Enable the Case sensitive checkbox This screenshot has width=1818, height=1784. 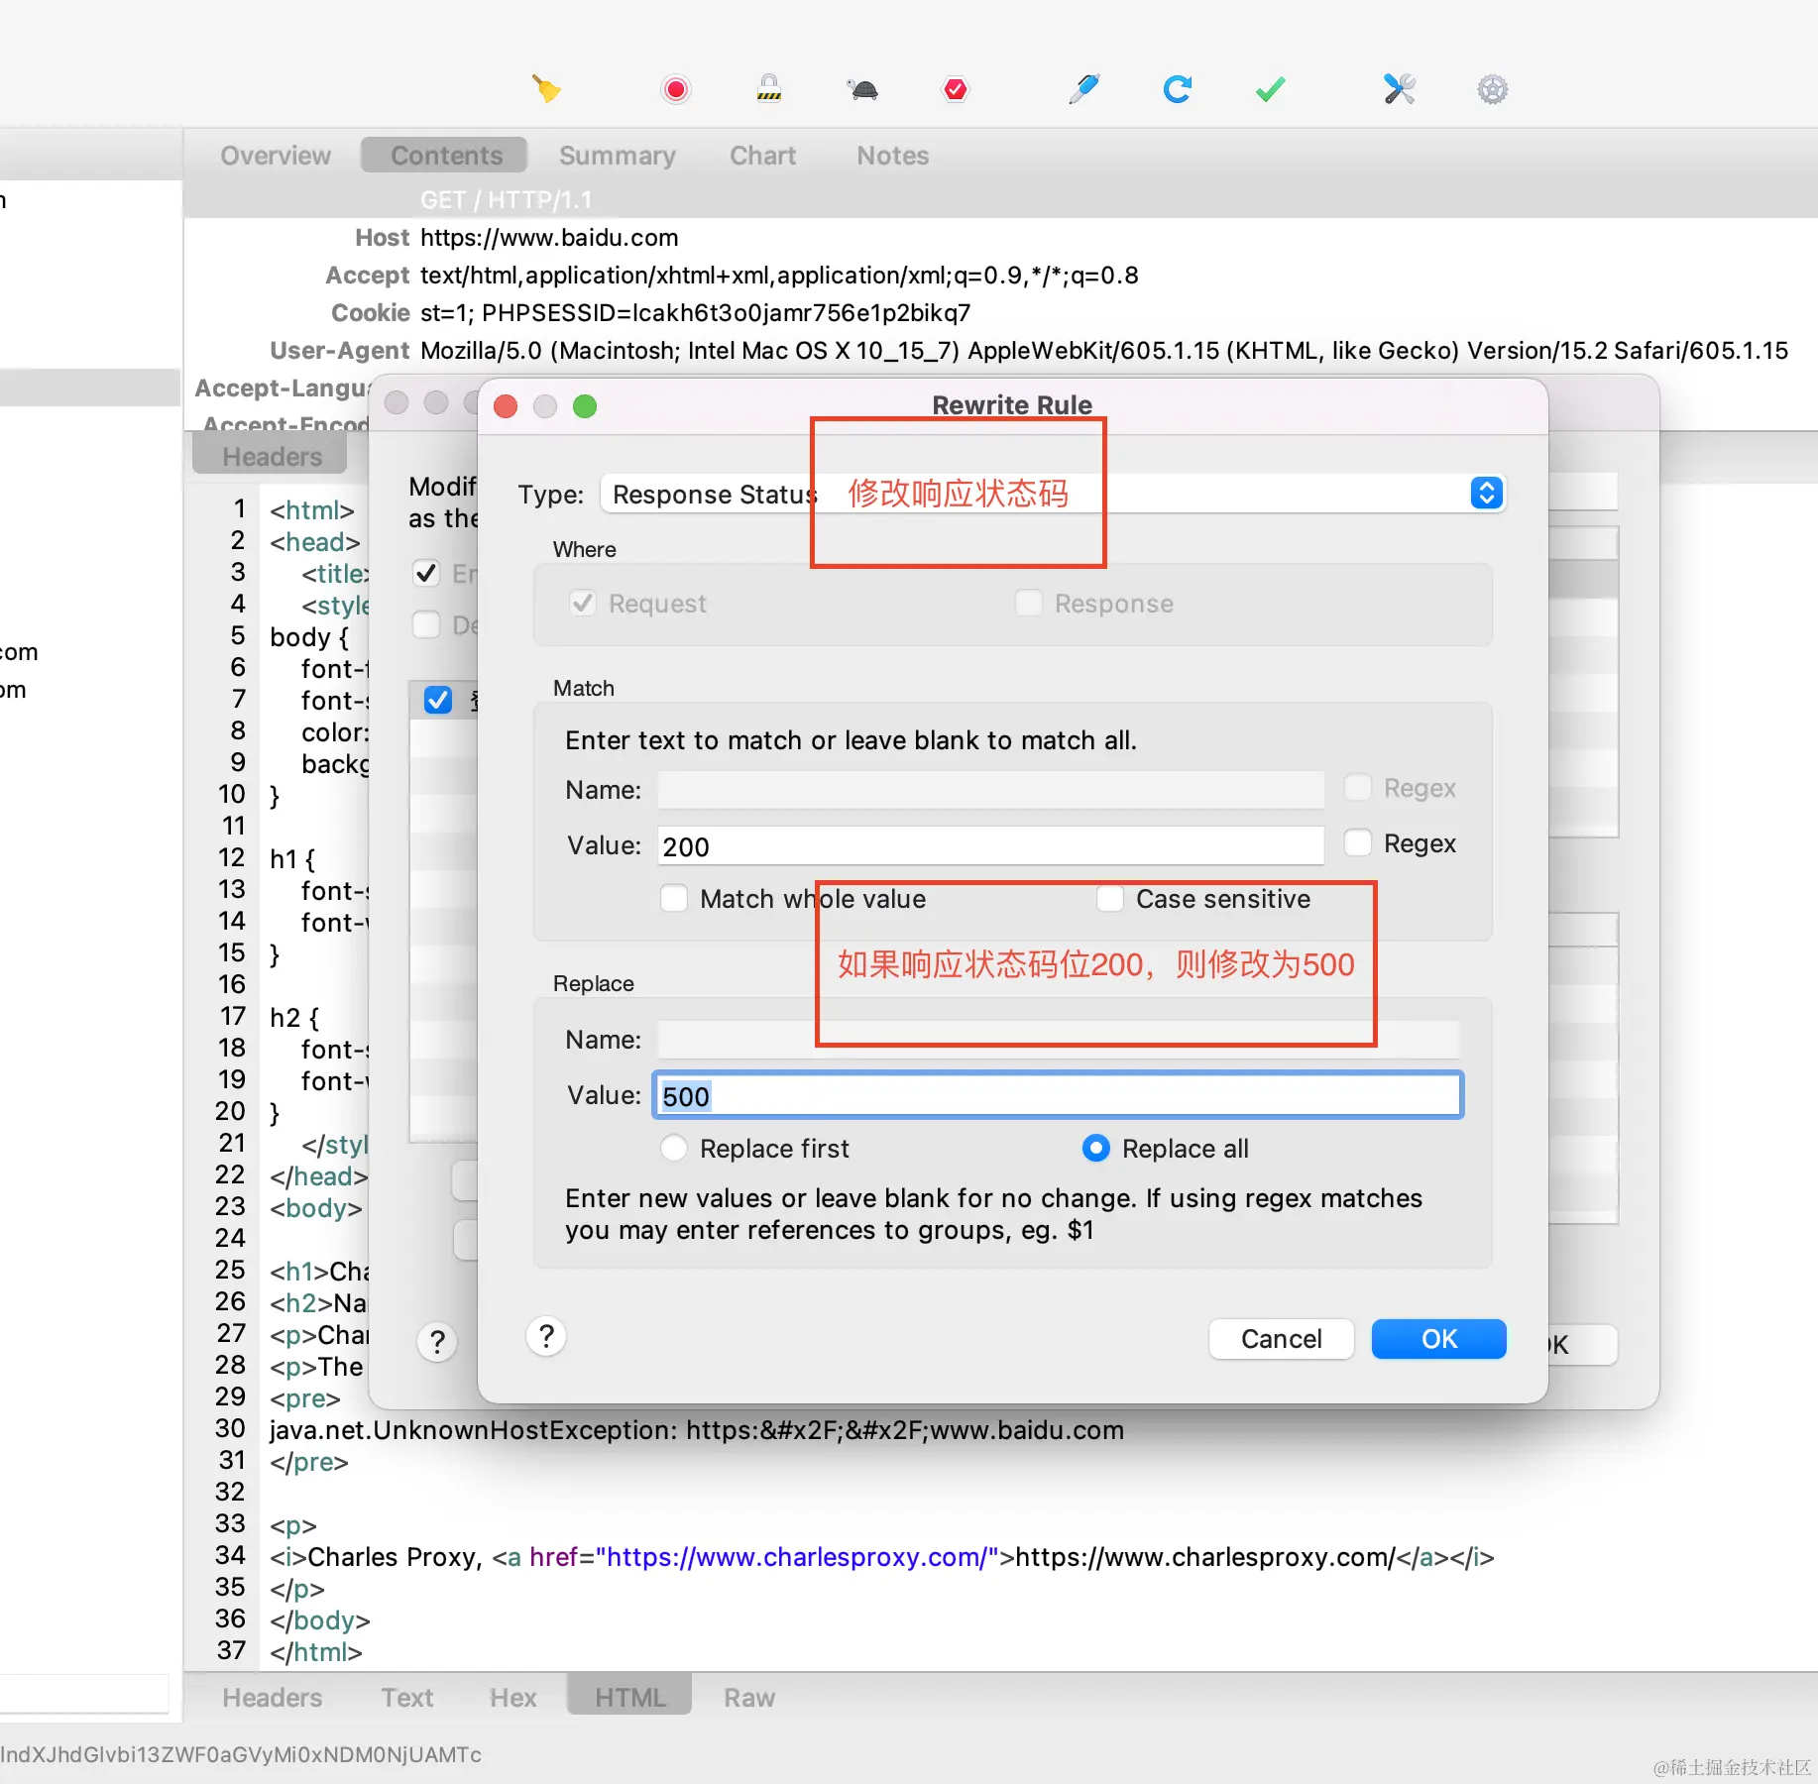pyautogui.click(x=1110, y=899)
